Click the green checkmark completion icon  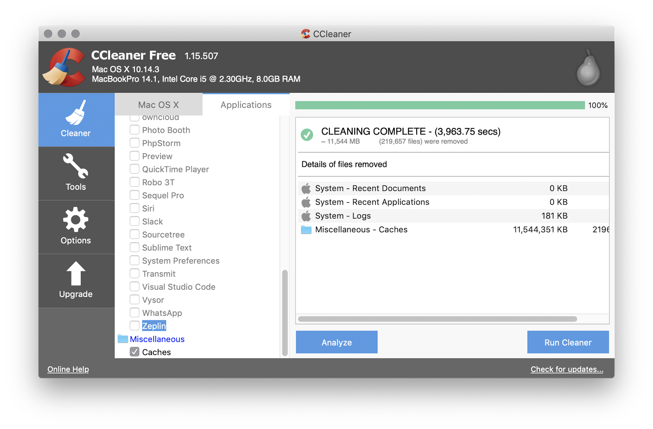click(x=307, y=134)
